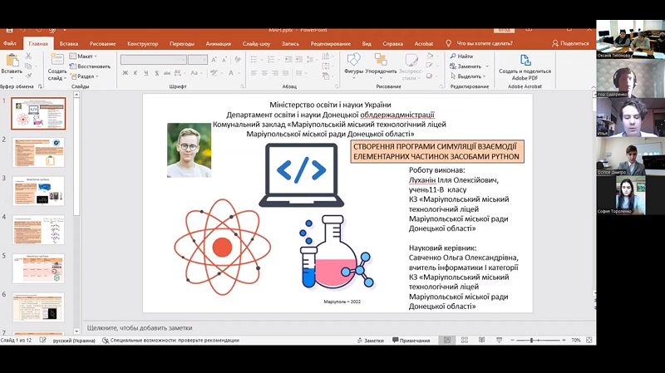Toggle reading view in status bar
Image resolution: width=665 pixels, height=373 pixels.
pyautogui.click(x=482, y=340)
